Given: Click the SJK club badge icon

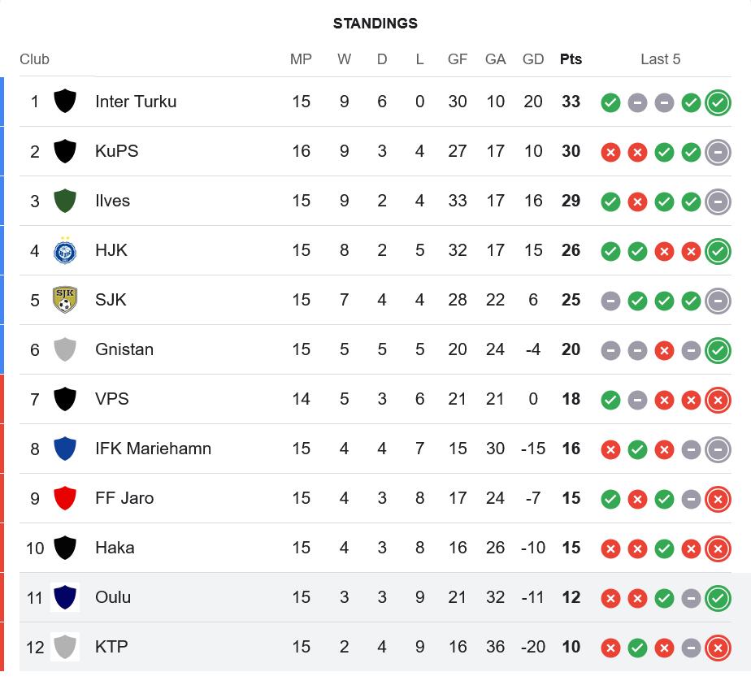Looking at the screenshot, I should (x=65, y=300).
